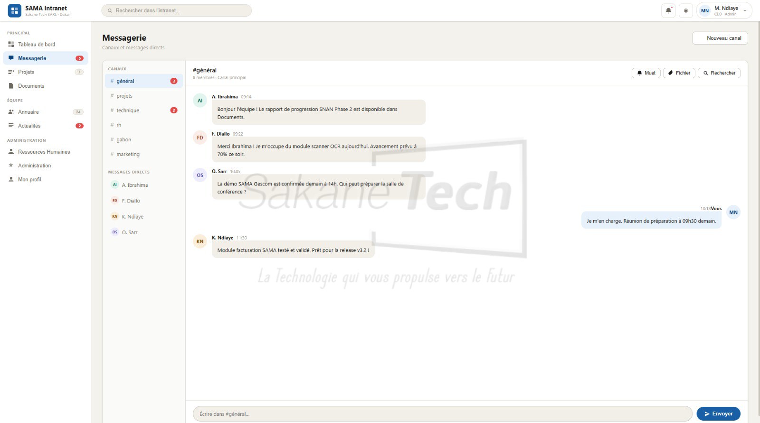Screen dimensions: 760x423
Task: Click the Ressources Humaines person icon
Action: (11, 152)
